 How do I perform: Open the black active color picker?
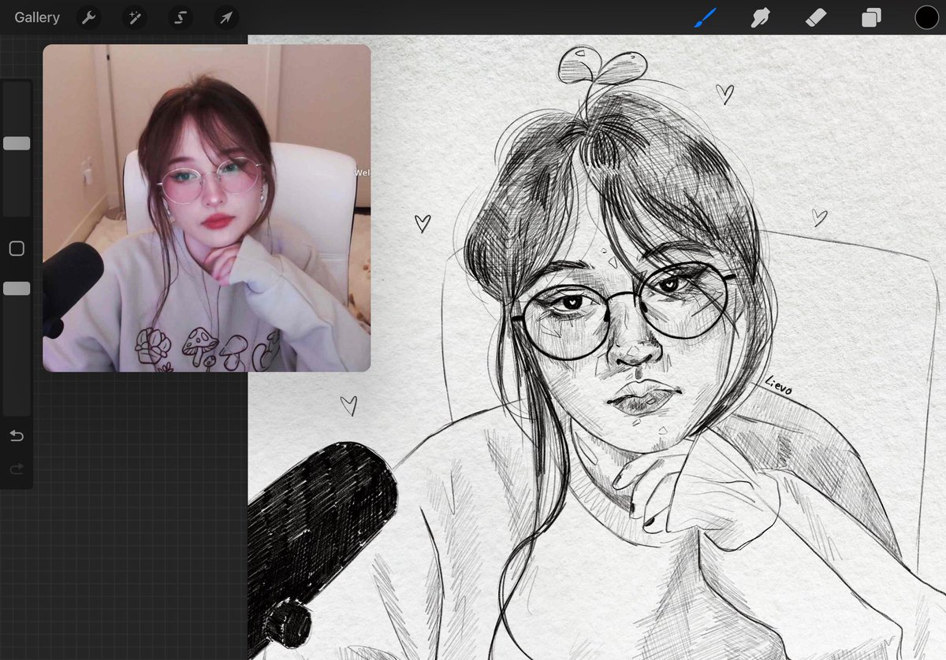coord(926,17)
